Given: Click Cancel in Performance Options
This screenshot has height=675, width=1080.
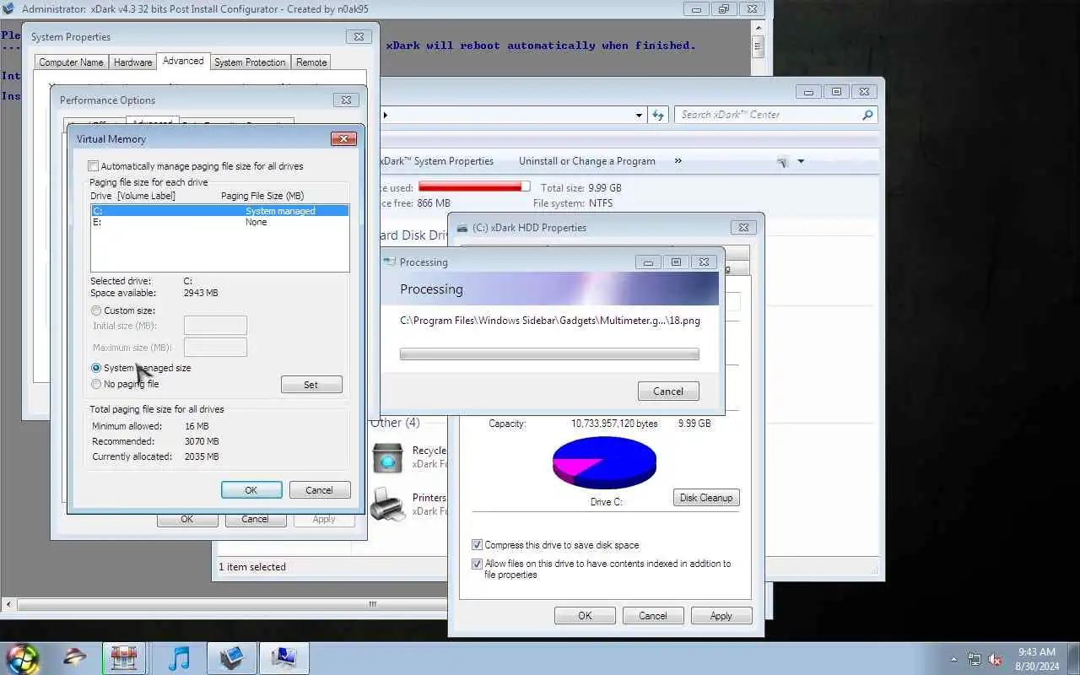Looking at the screenshot, I should tap(255, 520).
